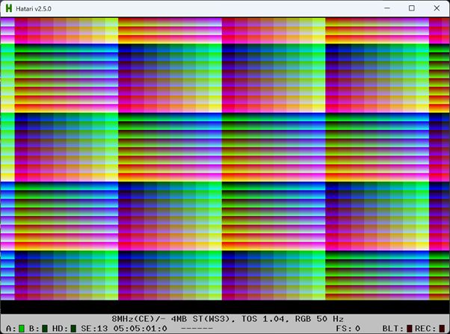Screen dimensions: 450x334
Task: Click the drive A: green LED indicator
Action: click(22, 328)
